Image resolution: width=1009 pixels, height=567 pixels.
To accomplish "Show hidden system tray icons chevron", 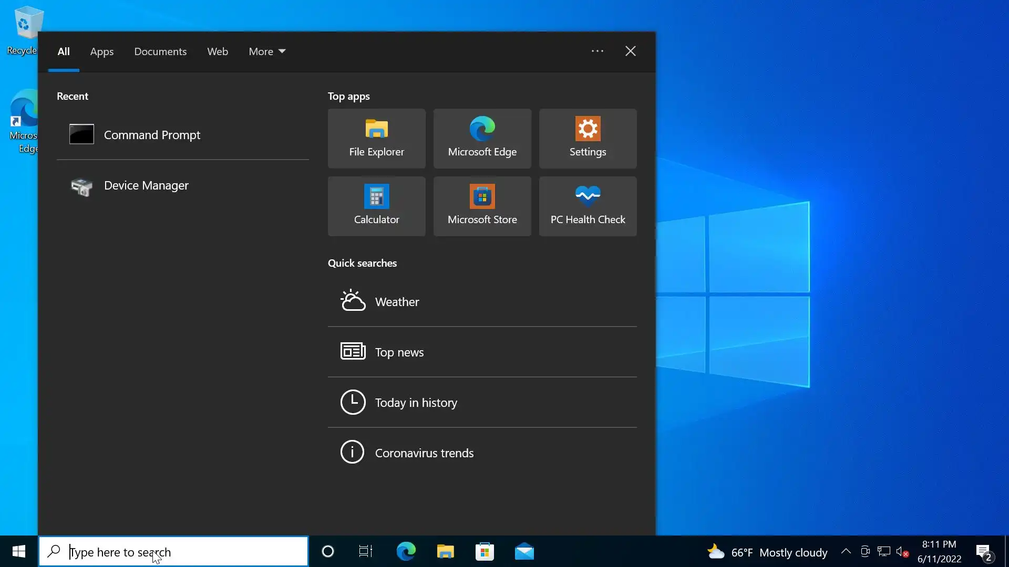I will coord(846,551).
